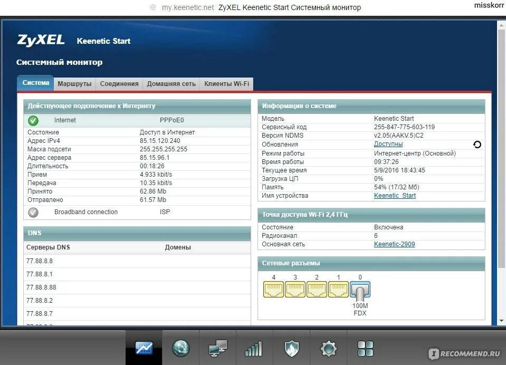Click the Серверы DNS column header

pyautogui.click(x=48, y=247)
